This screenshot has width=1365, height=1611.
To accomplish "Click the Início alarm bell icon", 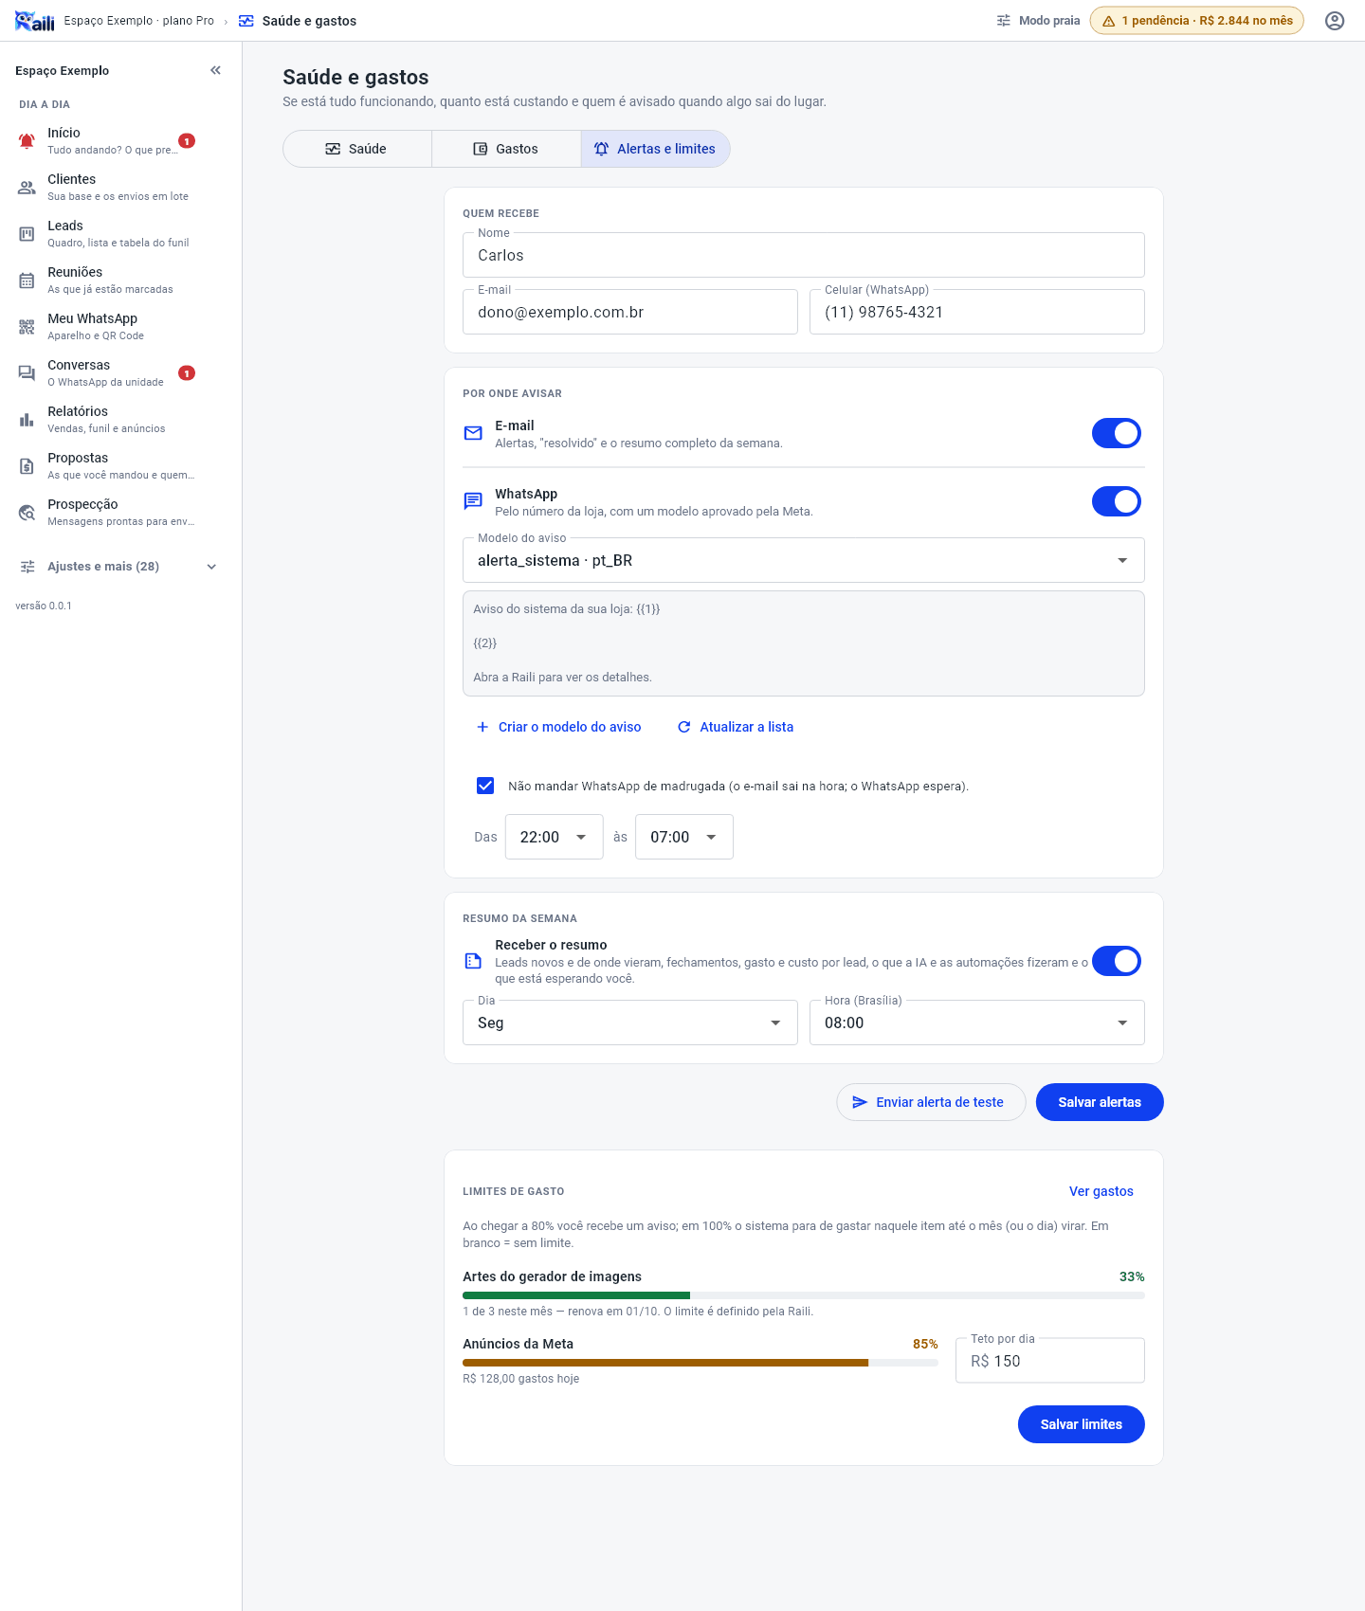I will [27, 140].
